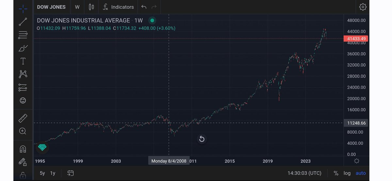Viewport: 392px width, 181px height.
Task: Click the O11432.09 open value
Action: point(48,28)
